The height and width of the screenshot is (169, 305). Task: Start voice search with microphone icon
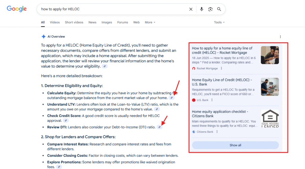[x=202, y=9]
